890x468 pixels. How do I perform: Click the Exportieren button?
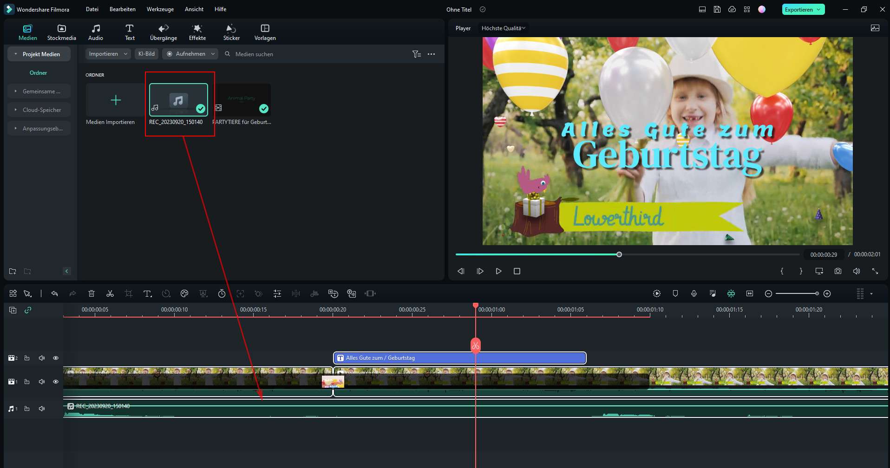point(803,9)
